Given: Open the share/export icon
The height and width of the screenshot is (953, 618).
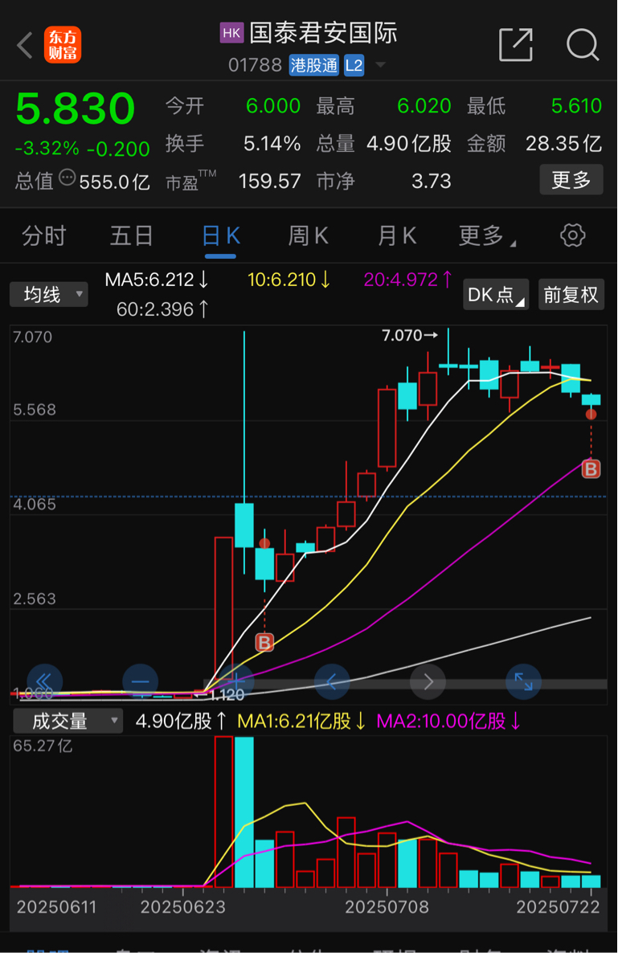Looking at the screenshot, I should coord(516,44).
